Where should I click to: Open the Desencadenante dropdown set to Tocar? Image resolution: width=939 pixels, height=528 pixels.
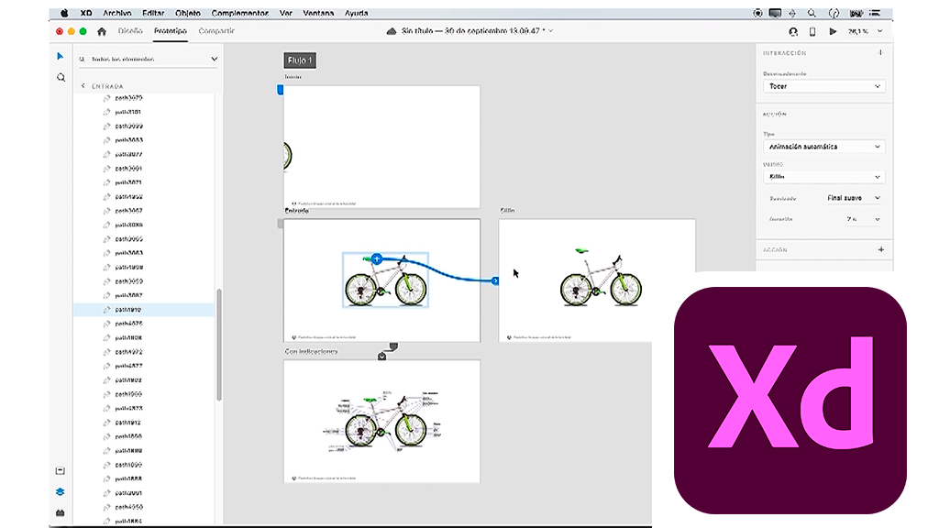pos(823,86)
